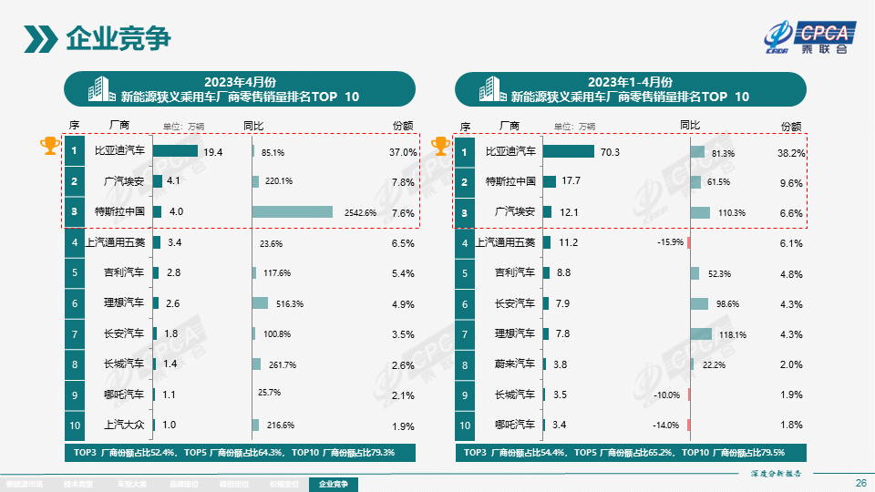
Task: Click the 37.0% share value in April table
Action: tap(403, 152)
